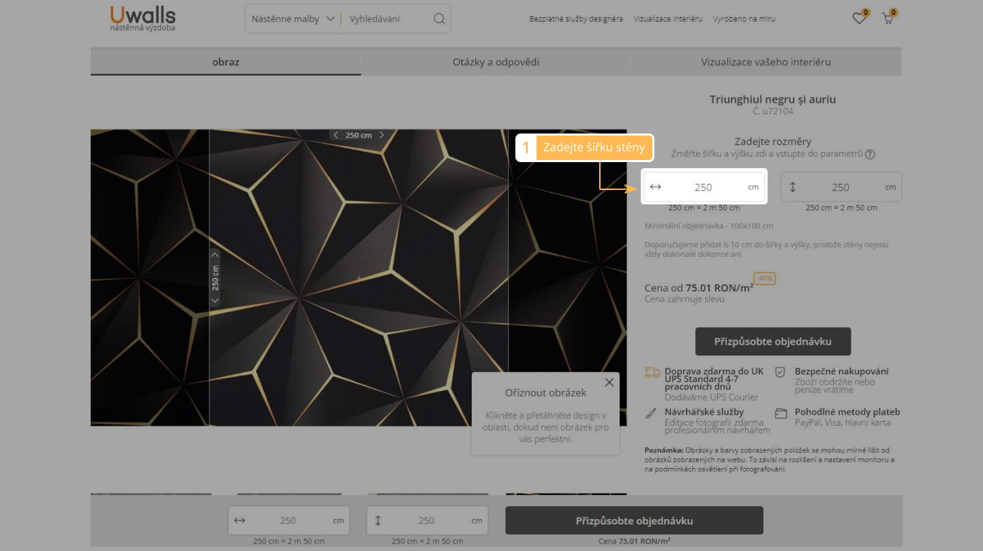Click right arrow on width ruler
983x551 pixels.
pos(382,135)
